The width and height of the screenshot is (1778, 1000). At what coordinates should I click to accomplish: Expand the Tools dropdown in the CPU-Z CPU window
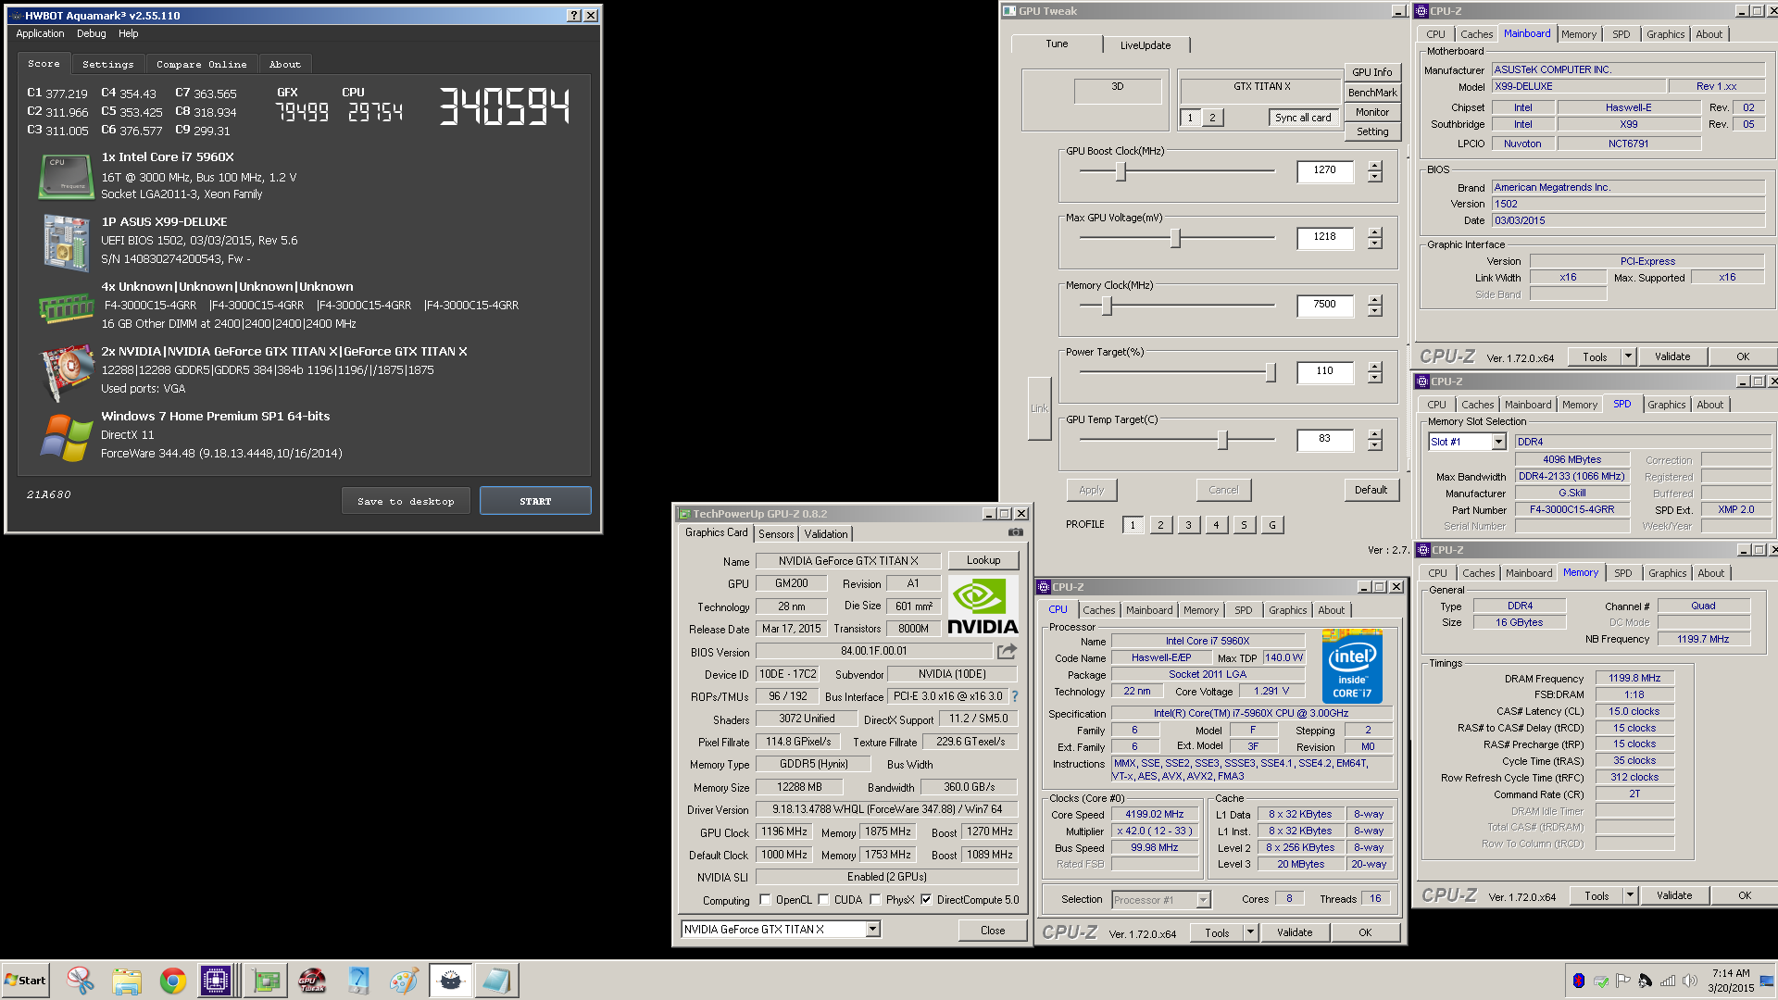pyautogui.click(x=1250, y=932)
